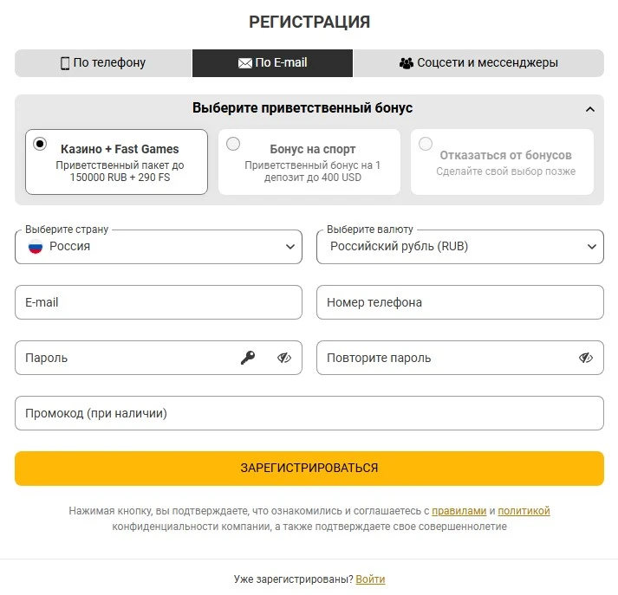Toggle visibility in the Повторите пароль field

586,358
